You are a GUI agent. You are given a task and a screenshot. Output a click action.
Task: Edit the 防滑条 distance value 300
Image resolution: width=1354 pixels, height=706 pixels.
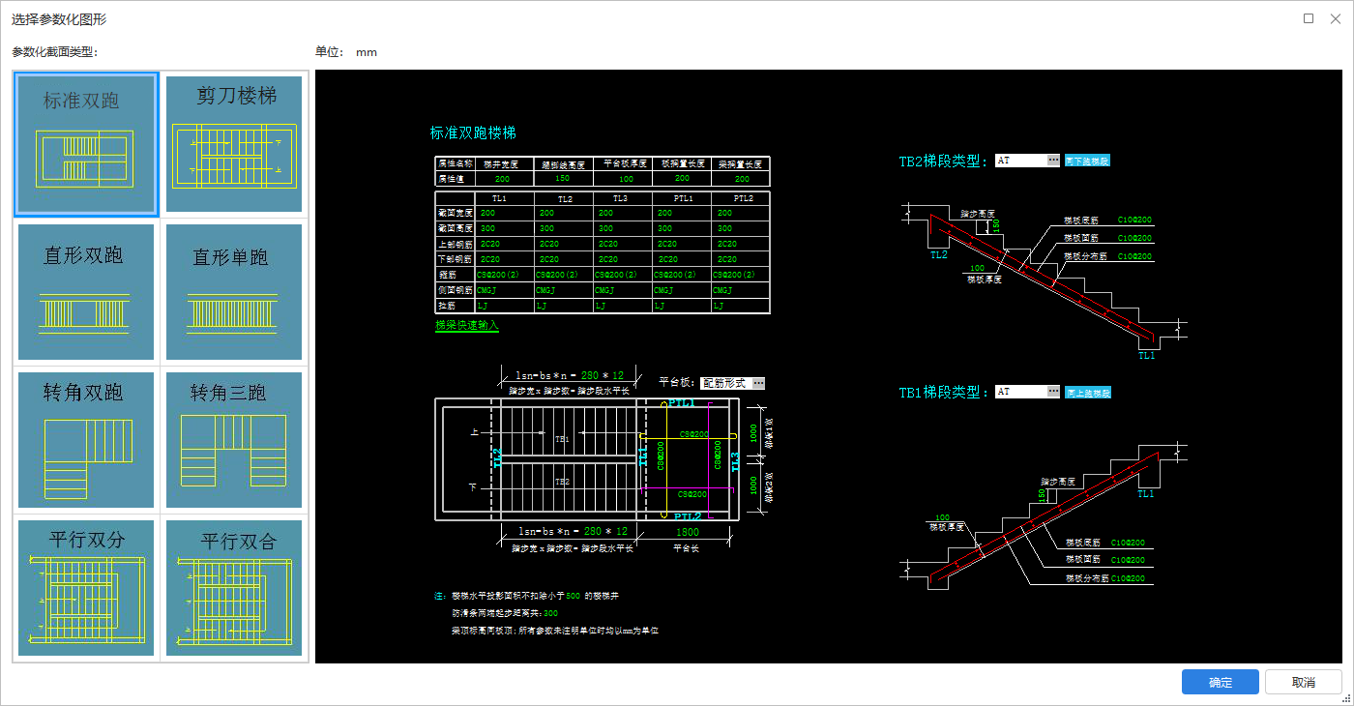[x=551, y=613]
